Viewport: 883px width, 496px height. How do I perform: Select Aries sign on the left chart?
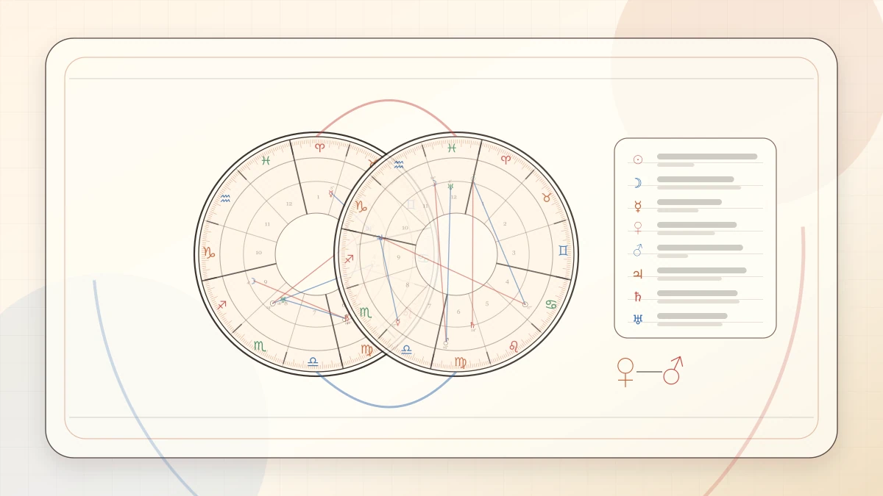pos(319,147)
